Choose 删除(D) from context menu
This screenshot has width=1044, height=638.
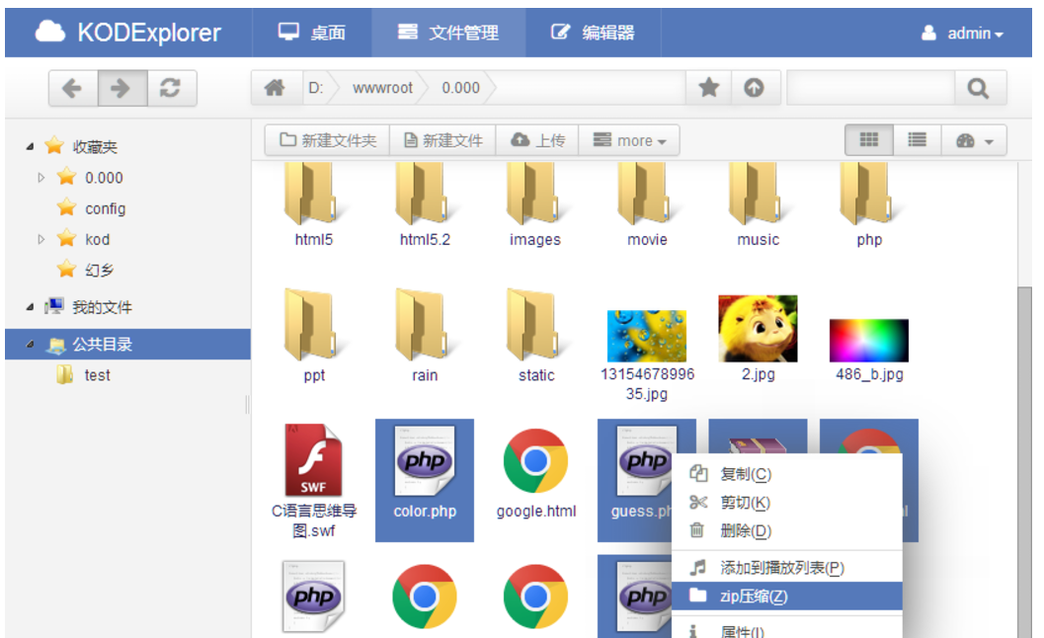(787, 530)
